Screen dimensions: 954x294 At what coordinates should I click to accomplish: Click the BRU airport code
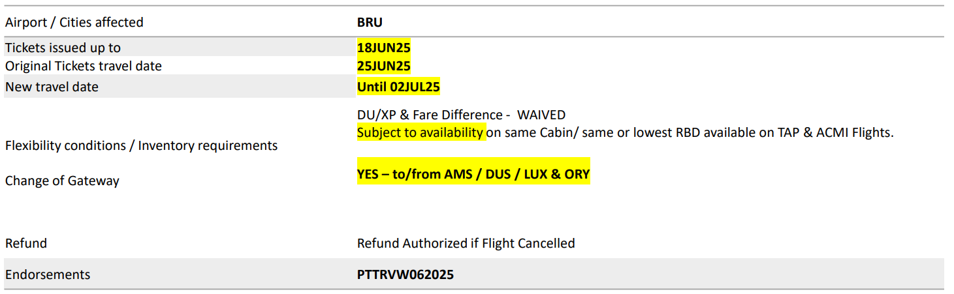click(x=370, y=22)
